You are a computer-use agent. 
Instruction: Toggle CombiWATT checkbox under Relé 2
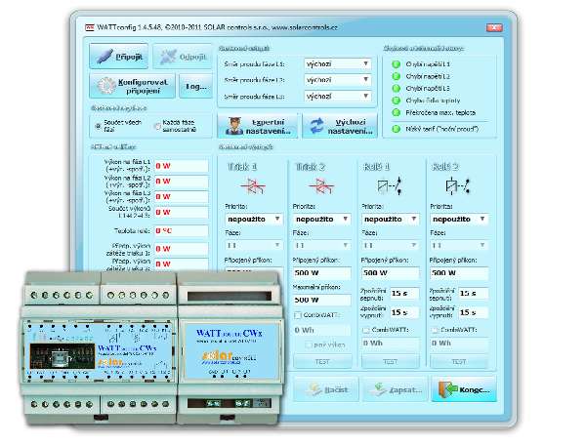(x=435, y=330)
